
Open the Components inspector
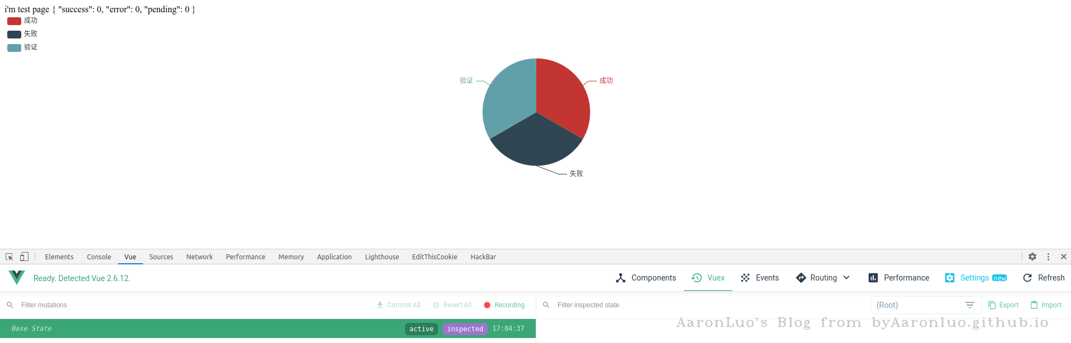pyautogui.click(x=646, y=278)
